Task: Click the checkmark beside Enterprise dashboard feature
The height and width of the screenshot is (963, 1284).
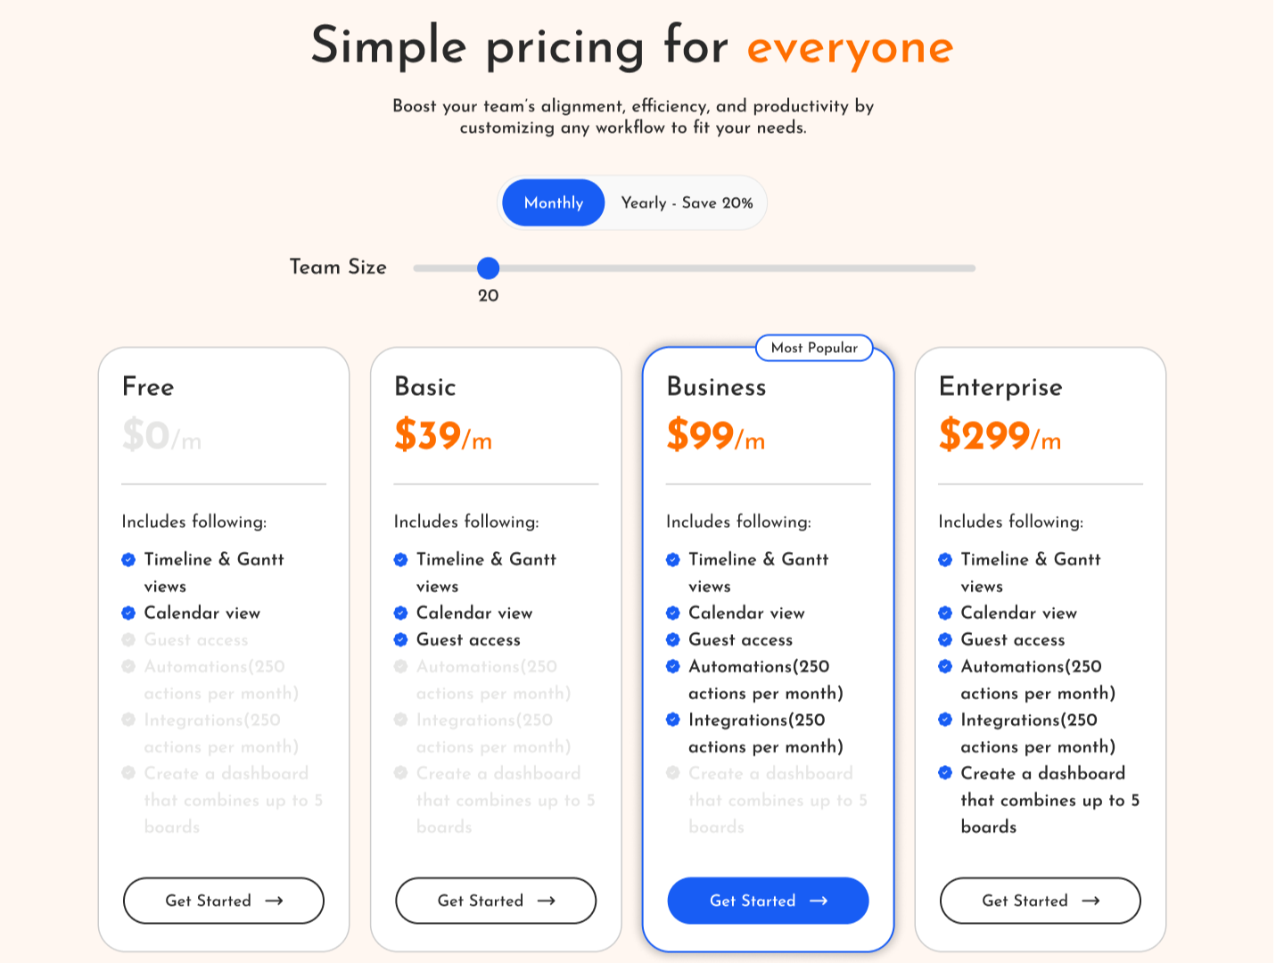Action: 944,773
